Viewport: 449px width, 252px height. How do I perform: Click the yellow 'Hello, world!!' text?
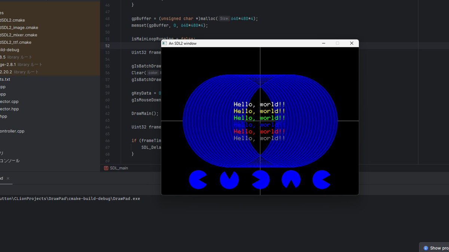[x=259, y=111]
